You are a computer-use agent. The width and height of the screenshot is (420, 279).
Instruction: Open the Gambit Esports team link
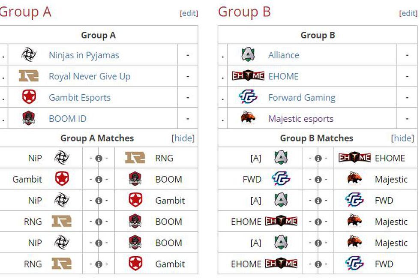pyautogui.click(x=80, y=97)
